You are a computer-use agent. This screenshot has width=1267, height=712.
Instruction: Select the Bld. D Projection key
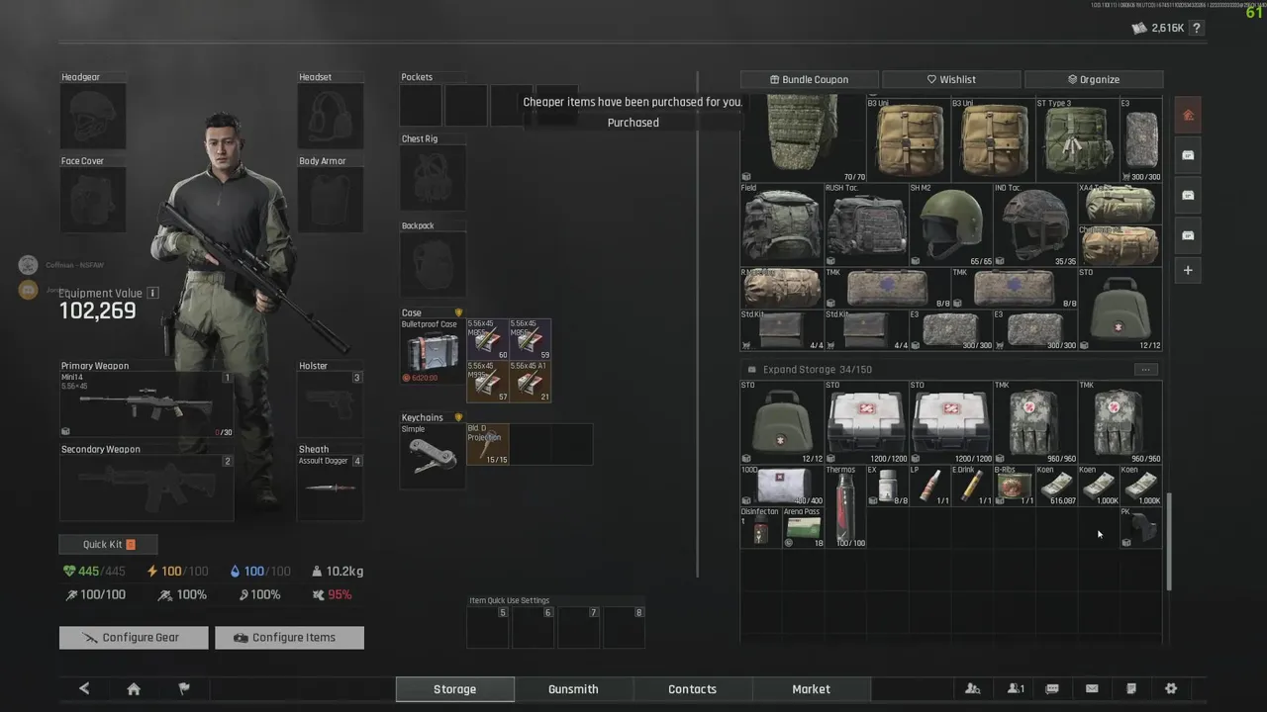(x=487, y=444)
